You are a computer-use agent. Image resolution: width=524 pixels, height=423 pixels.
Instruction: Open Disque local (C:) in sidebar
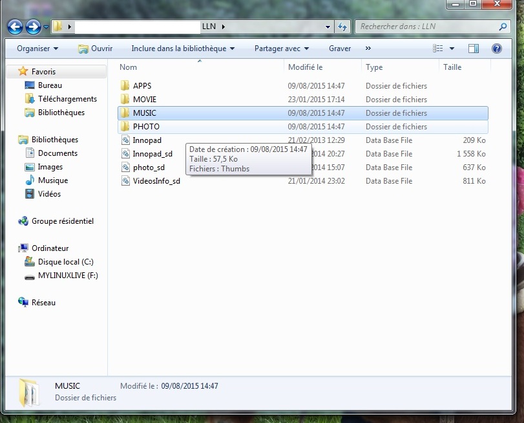pos(65,262)
